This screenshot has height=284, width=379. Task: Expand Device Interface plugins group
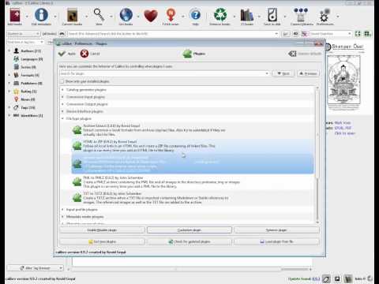pos(63,111)
